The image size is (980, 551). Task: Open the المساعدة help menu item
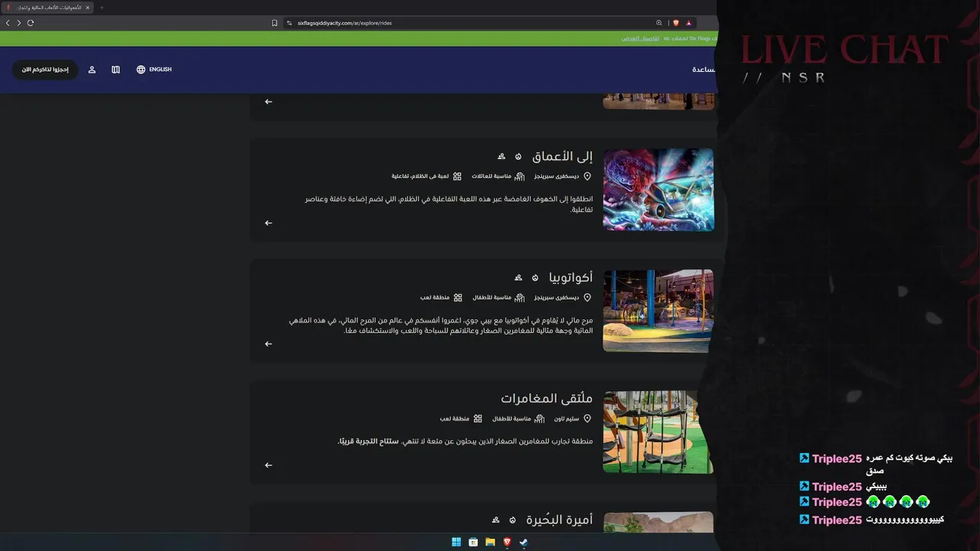(x=704, y=70)
